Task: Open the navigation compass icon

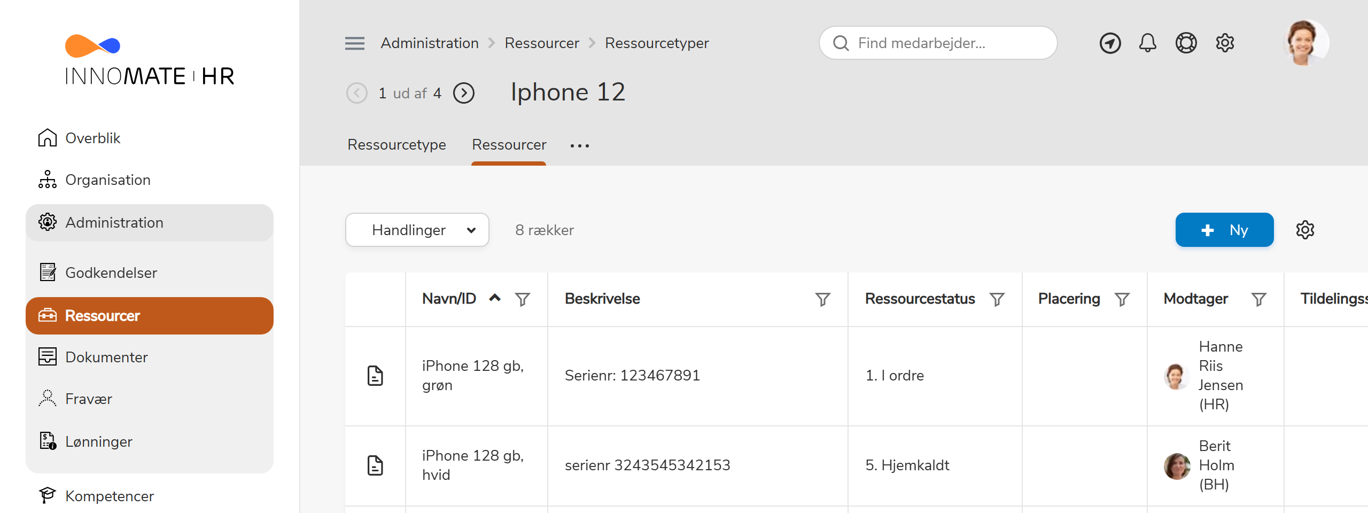Action: [1110, 43]
